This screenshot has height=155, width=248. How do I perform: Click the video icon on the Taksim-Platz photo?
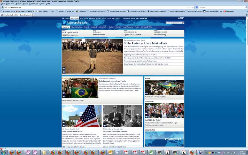coord(64,69)
